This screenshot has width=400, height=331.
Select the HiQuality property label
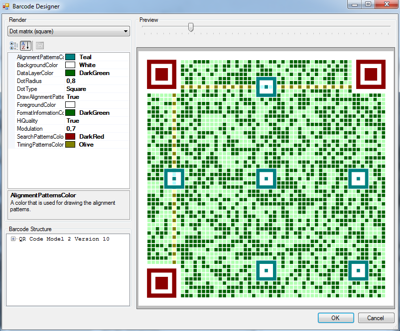tap(27, 121)
